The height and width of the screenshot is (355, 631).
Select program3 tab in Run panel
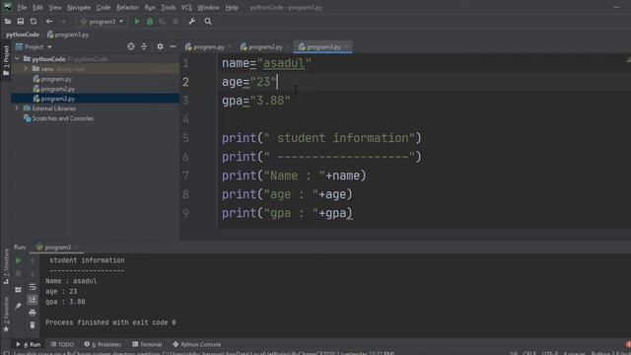57,248
